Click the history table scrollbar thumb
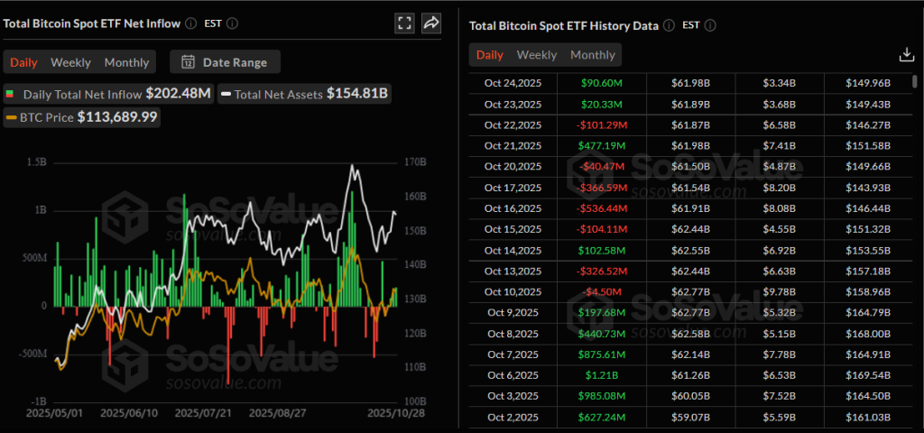 click(x=916, y=82)
